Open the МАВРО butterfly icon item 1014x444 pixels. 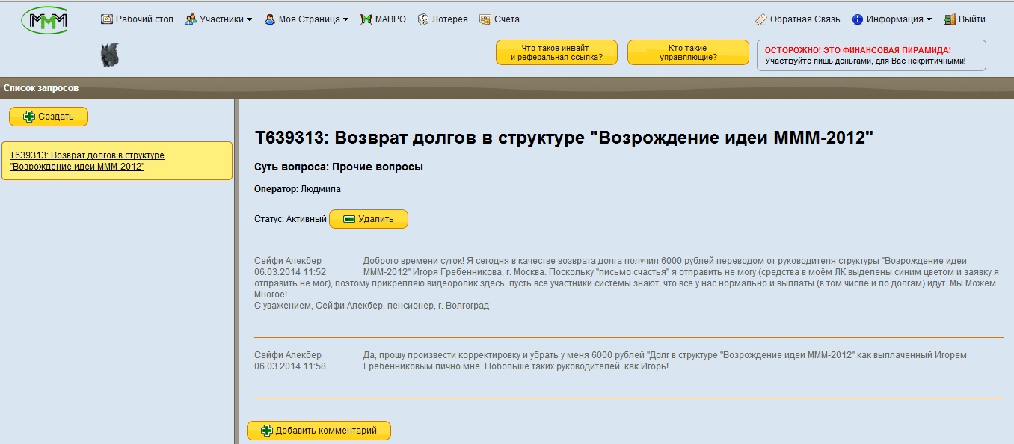(383, 19)
